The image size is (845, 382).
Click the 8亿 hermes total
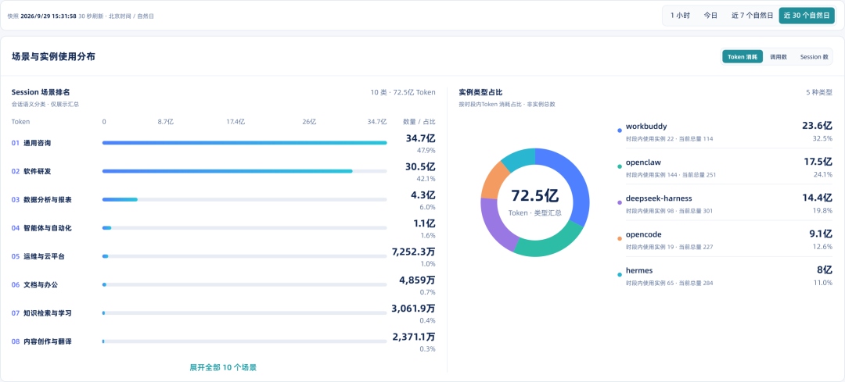pyautogui.click(x=825, y=270)
